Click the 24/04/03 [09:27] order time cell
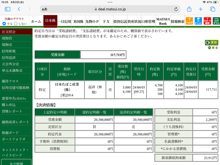 (x=139, y=90)
